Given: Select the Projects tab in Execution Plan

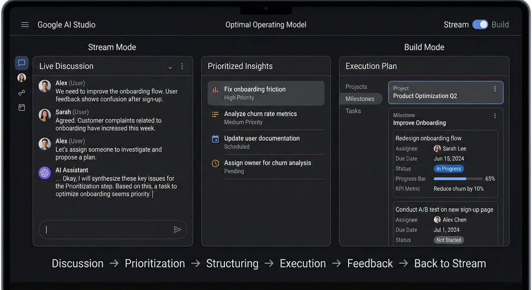Looking at the screenshot, I should point(356,87).
